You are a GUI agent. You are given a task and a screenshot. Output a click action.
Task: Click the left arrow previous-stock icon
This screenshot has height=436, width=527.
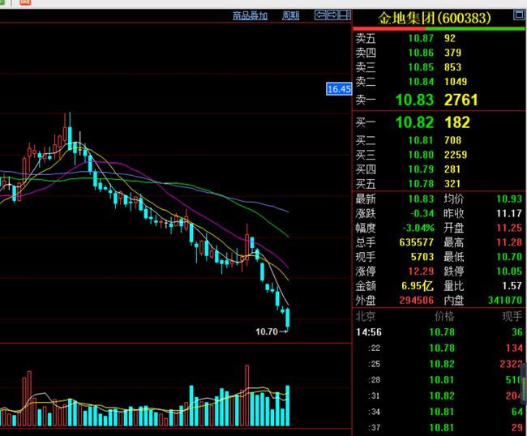click(x=320, y=15)
